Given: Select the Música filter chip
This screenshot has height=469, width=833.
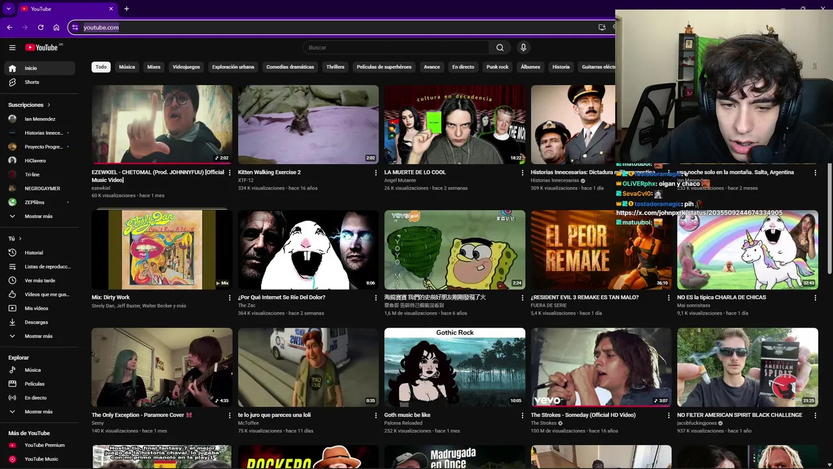Looking at the screenshot, I should 127,67.
